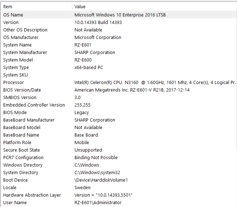Screen dimensions: 237x207
Task: Select the Secure Boot State row
Action: [x=21, y=150]
